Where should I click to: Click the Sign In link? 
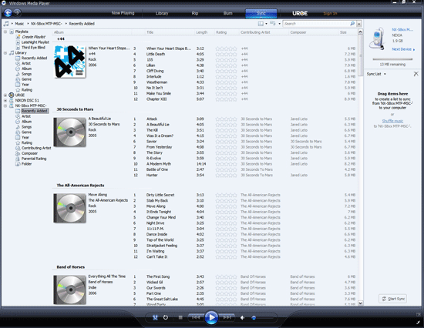(x=330, y=14)
